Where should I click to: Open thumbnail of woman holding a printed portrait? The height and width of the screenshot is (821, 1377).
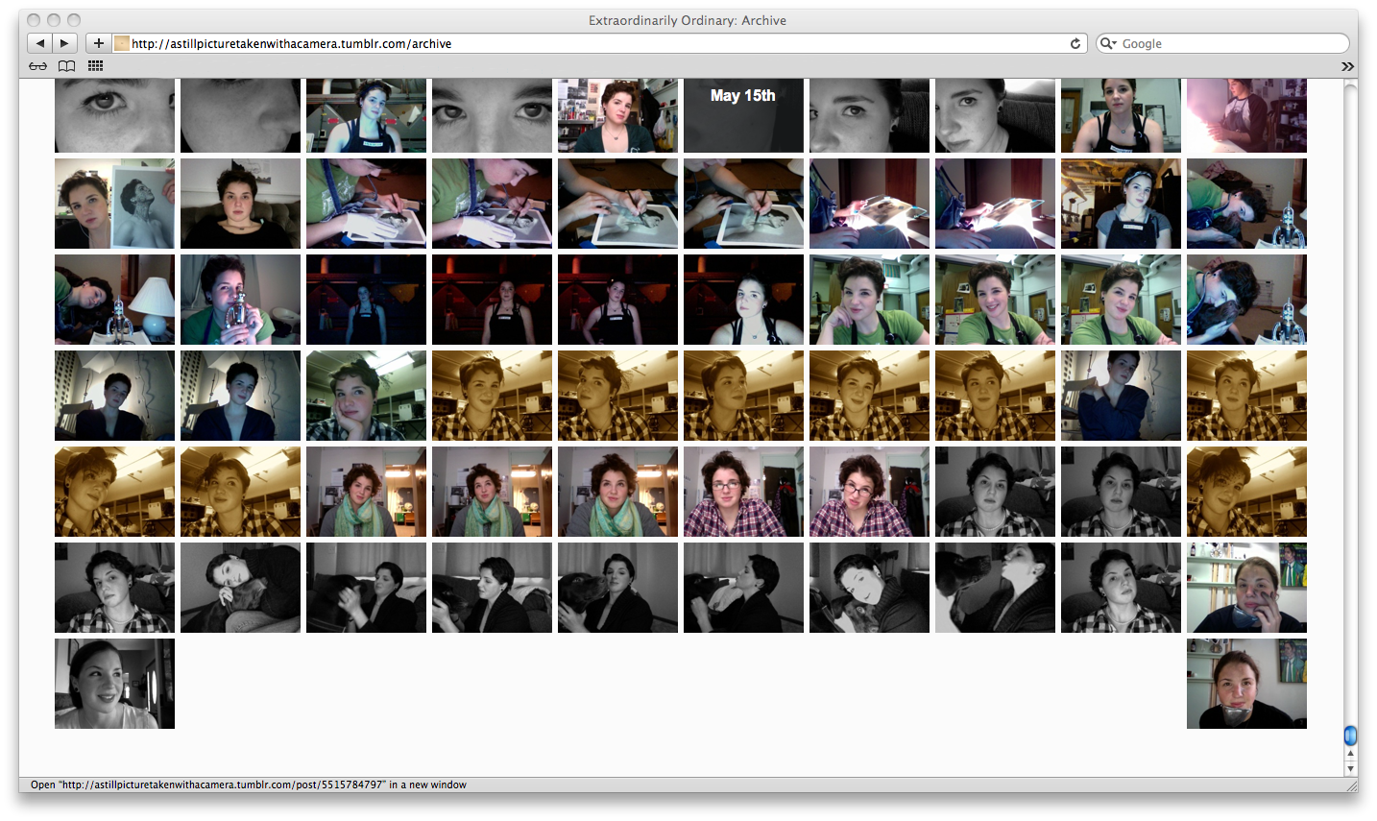(x=114, y=204)
